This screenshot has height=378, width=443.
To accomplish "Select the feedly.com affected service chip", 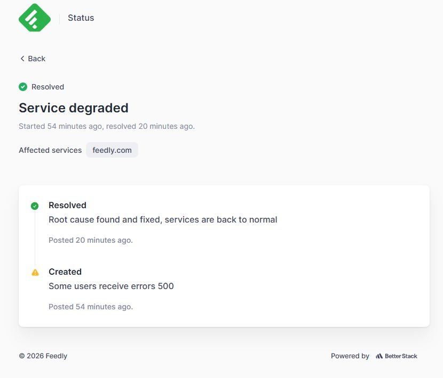I will click(x=112, y=150).
